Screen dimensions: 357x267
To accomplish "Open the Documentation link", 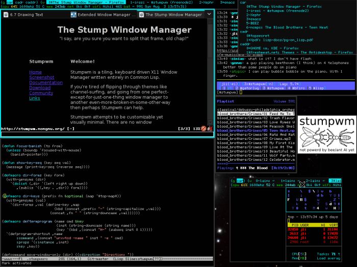I will (x=46, y=82).
